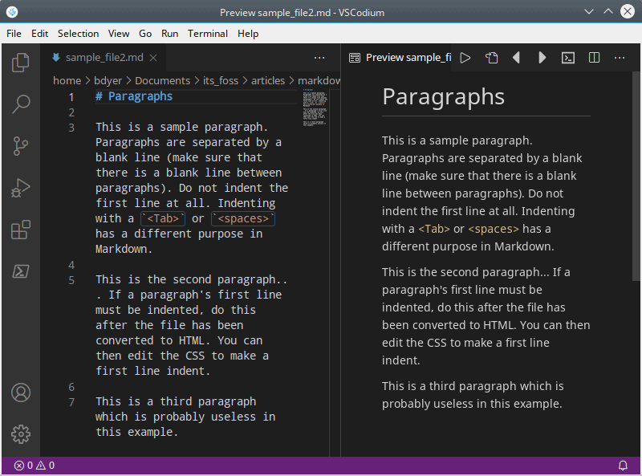Open the Manage gear menu

(x=21, y=434)
